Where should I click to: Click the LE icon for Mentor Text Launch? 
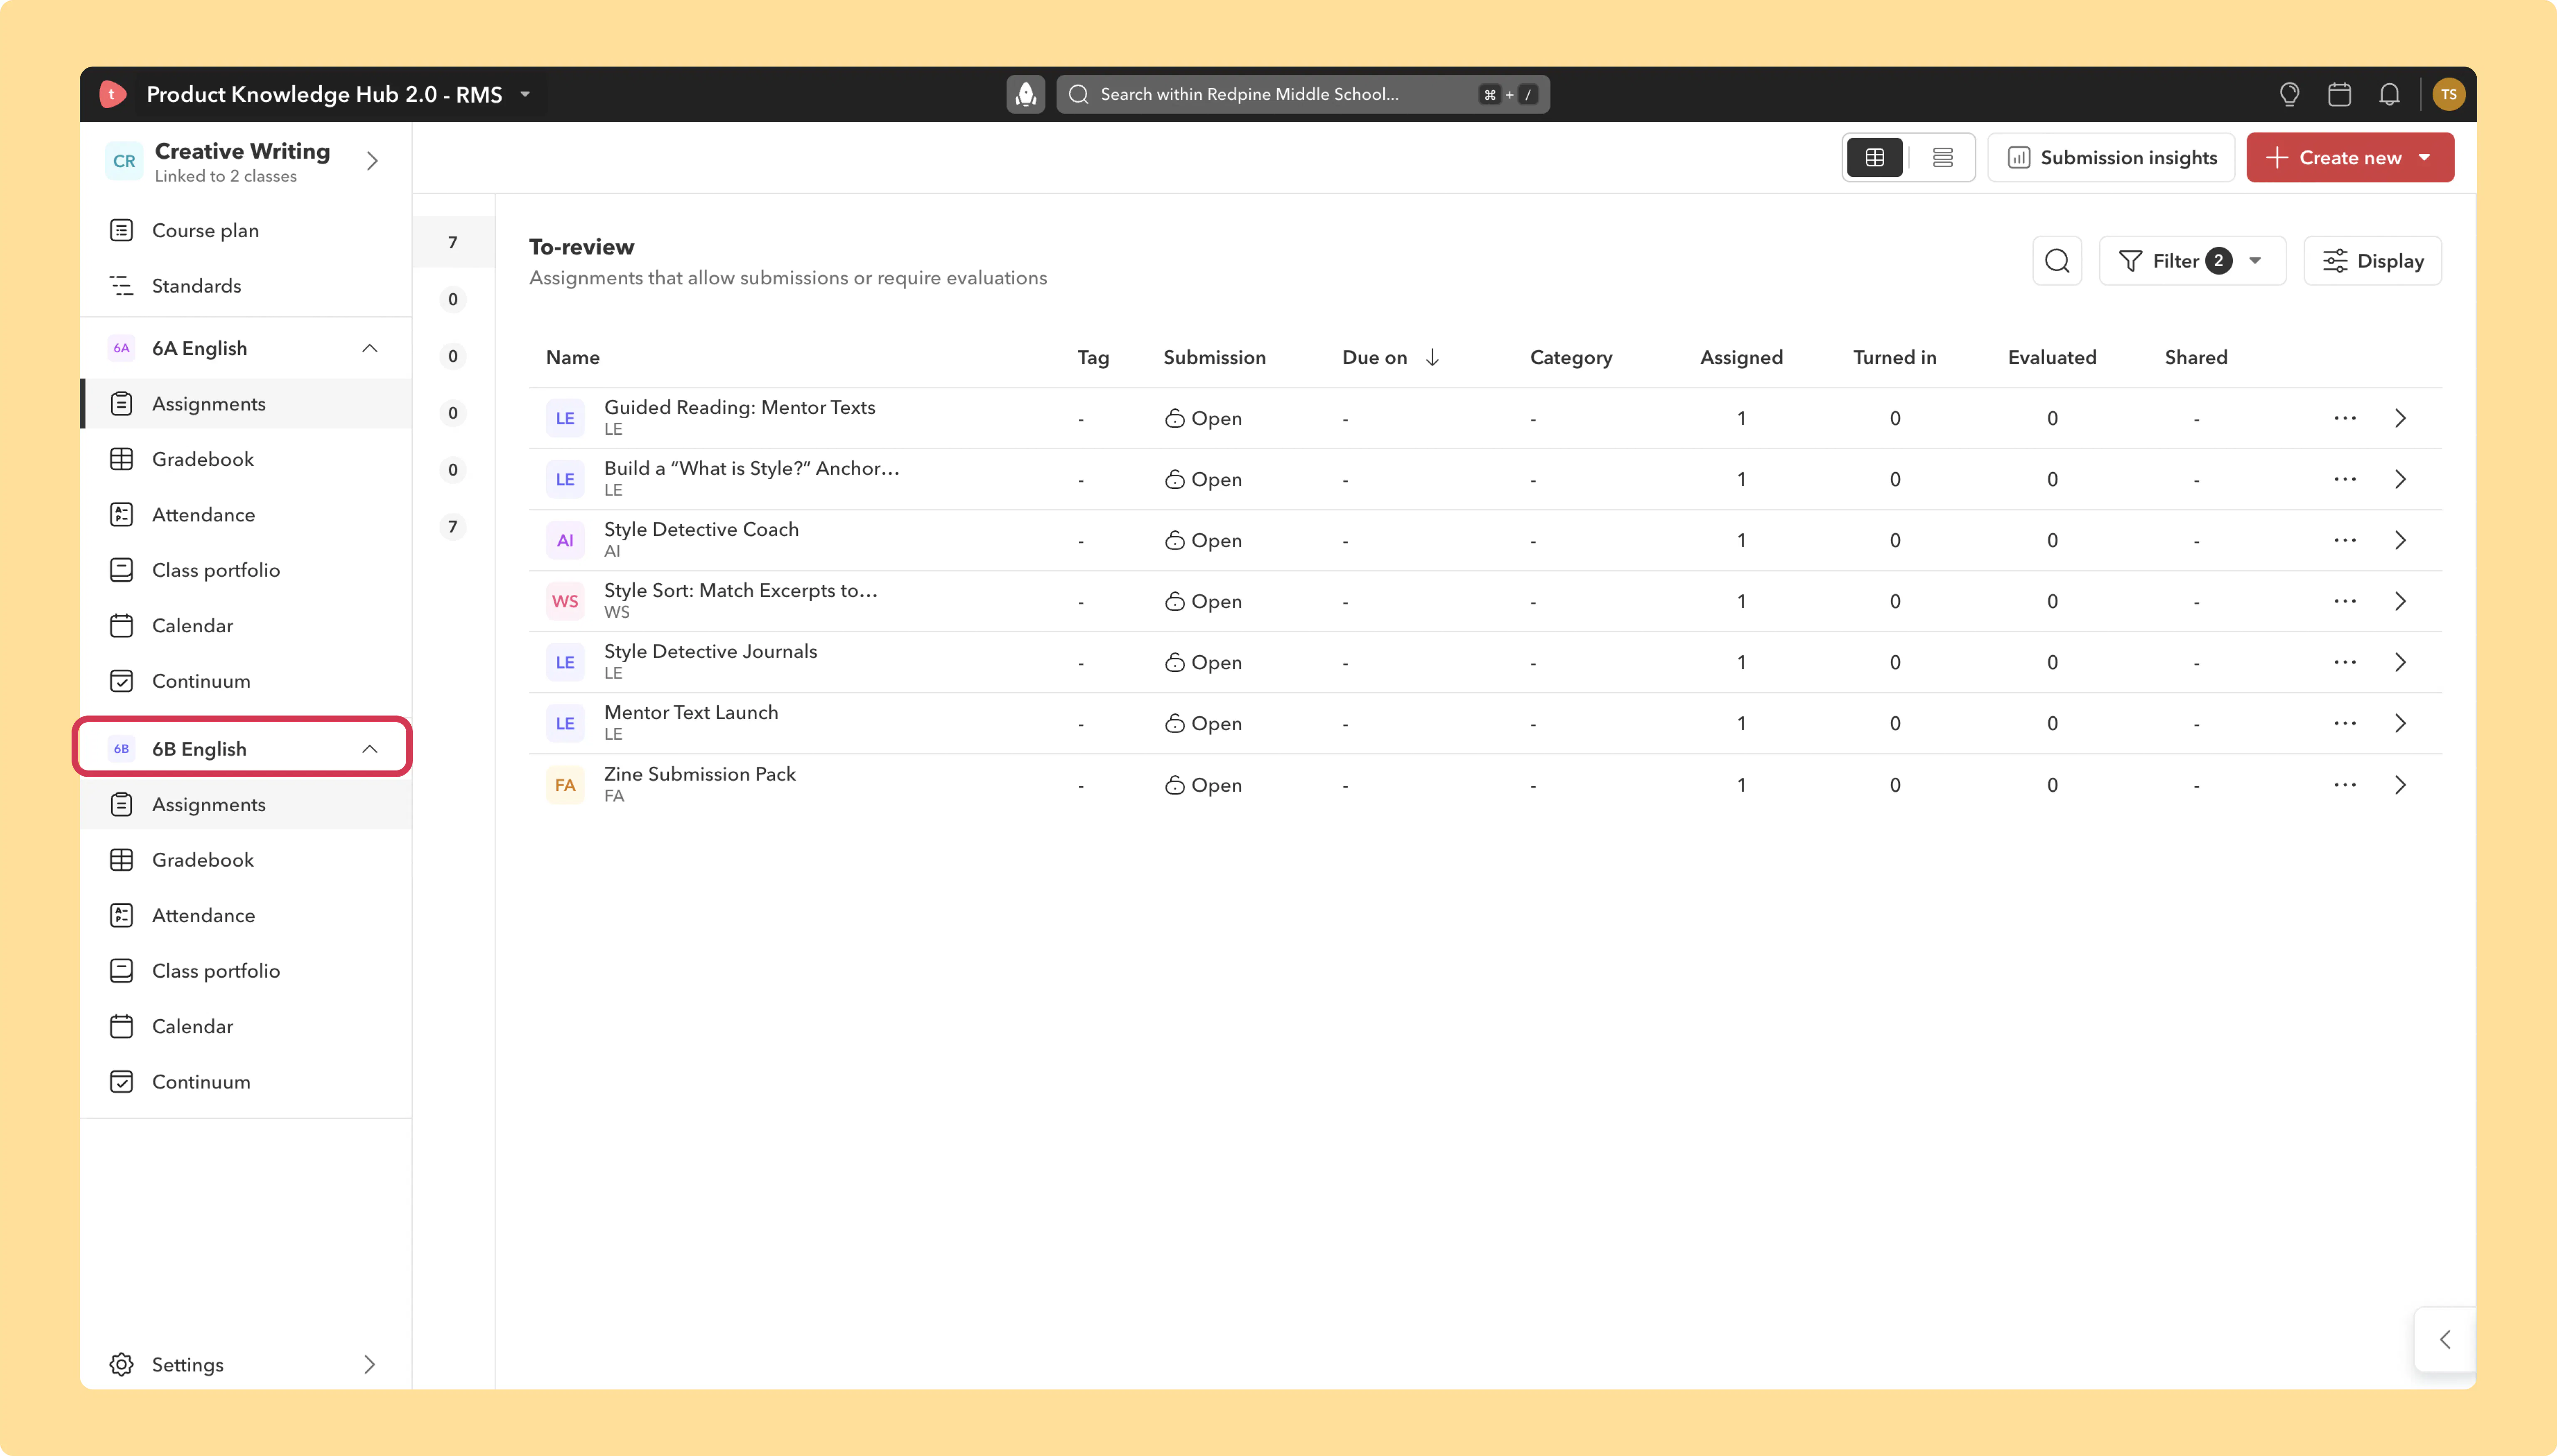565,723
